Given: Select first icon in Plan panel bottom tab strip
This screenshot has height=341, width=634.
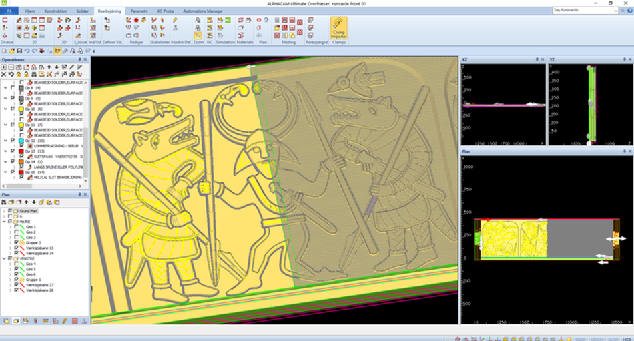Looking at the screenshot, I should (6, 321).
